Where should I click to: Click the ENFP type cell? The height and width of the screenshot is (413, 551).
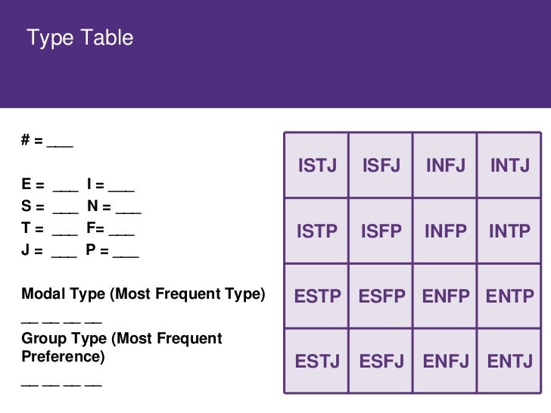tap(445, 296)
